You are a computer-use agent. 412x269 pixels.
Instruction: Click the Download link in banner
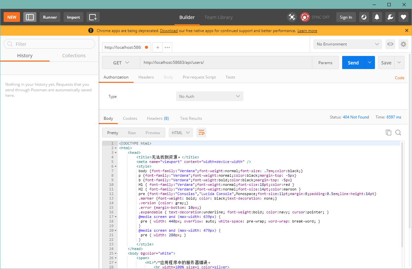(x=169, y=31)
